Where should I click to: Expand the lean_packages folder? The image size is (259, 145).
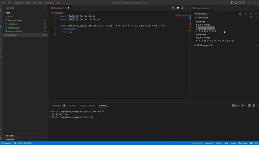click(15, 21)
